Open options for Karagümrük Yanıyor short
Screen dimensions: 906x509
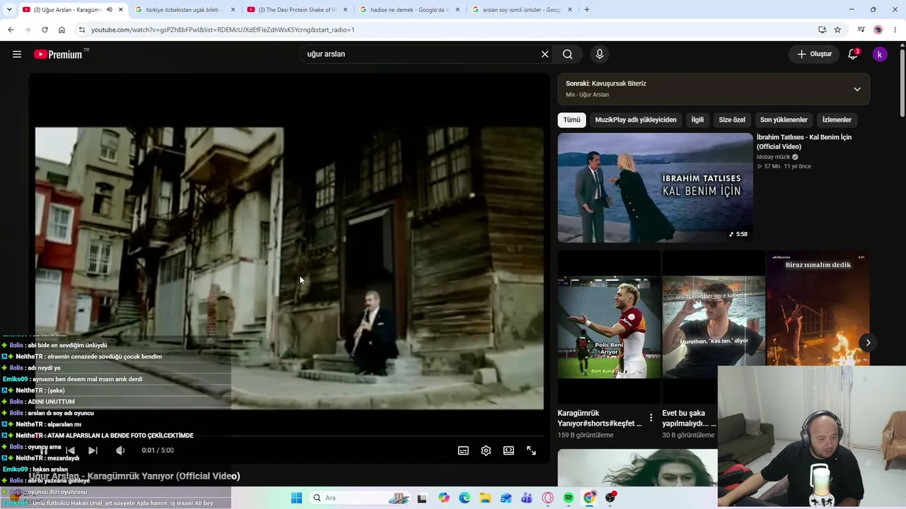(651, 418)
